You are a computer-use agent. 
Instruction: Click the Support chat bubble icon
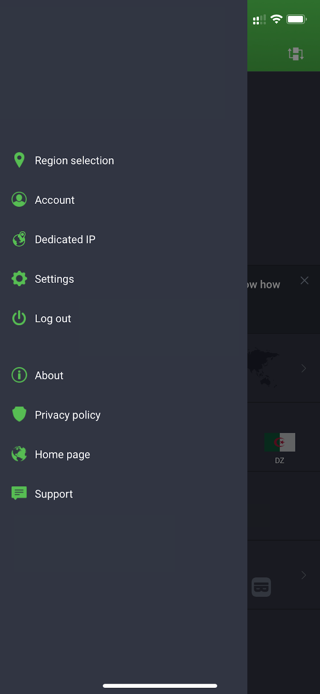19,493
